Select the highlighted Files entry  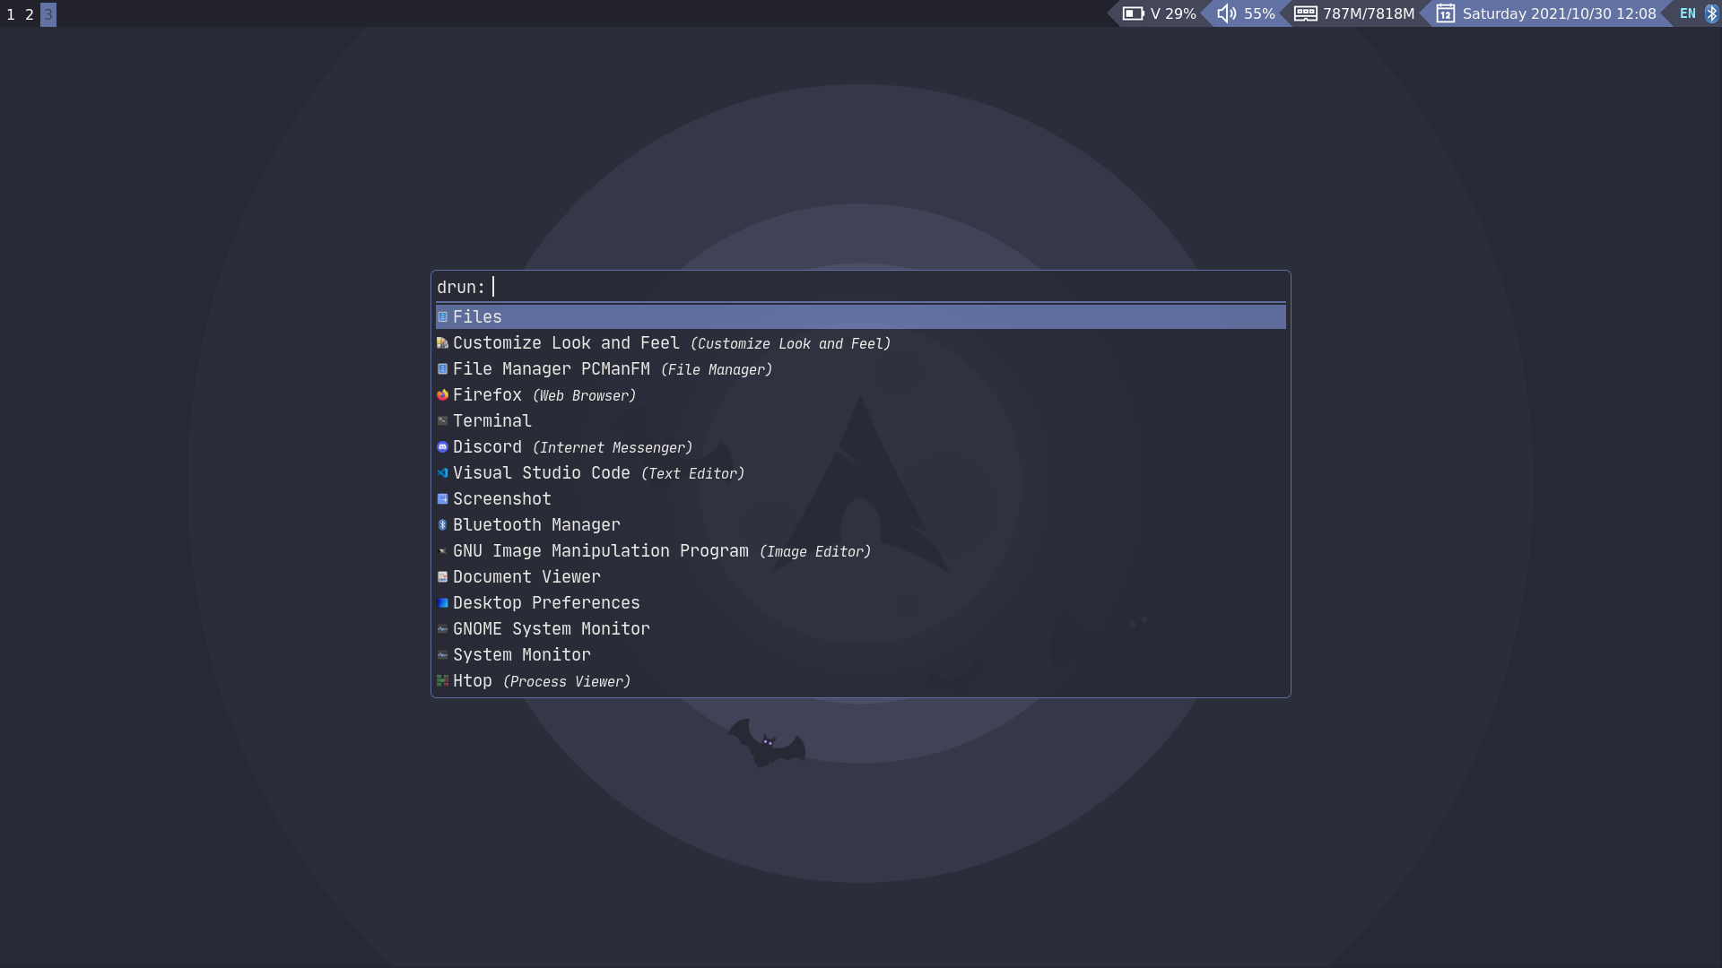tap(477, 317)
